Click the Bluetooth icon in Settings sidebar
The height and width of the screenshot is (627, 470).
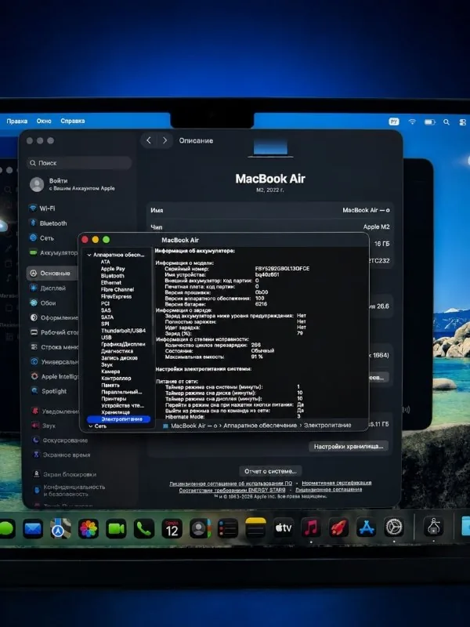pyautogui.click(x=33, y=223)
